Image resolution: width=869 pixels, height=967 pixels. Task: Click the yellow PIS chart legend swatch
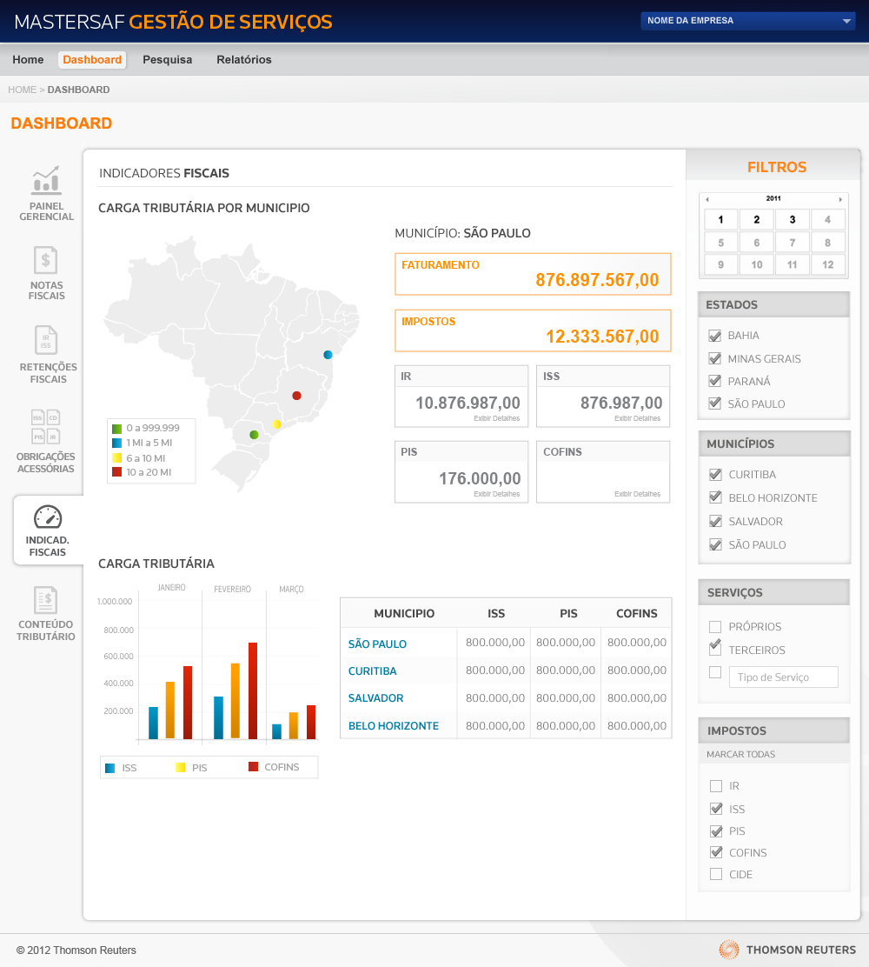click(180, 767)
